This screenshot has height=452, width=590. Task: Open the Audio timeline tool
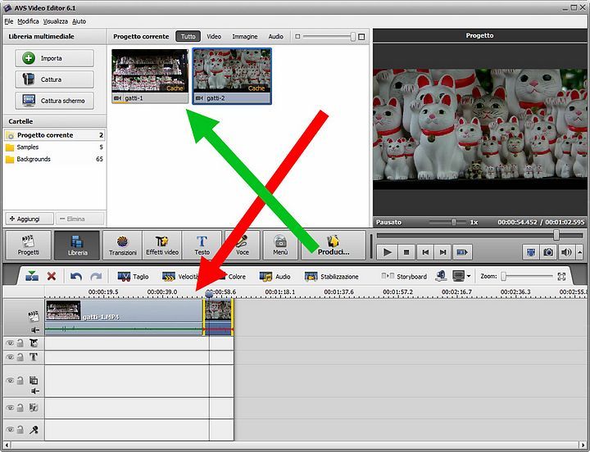click(x=275, y=277)
